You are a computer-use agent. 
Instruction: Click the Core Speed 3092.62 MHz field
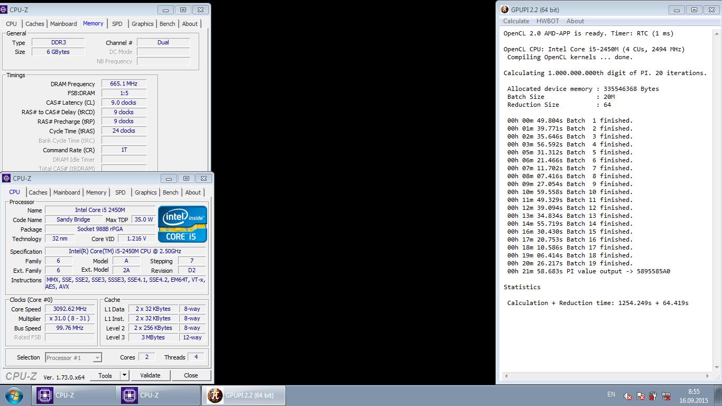(x=70, y=309)
